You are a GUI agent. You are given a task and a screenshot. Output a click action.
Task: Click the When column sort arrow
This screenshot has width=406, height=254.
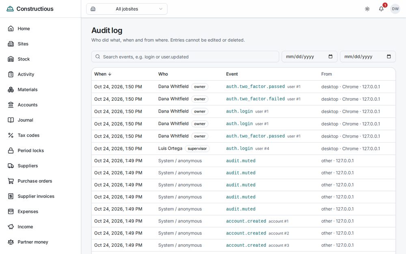110,74
